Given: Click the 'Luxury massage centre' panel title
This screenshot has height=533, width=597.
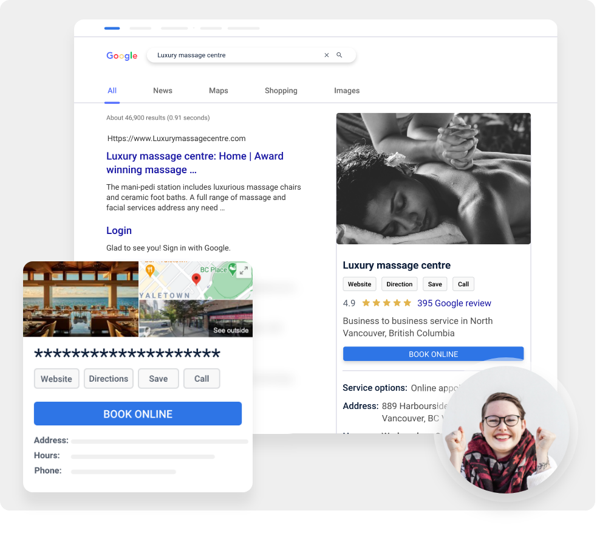Looking at the screenshot, I should coord(397,265).
